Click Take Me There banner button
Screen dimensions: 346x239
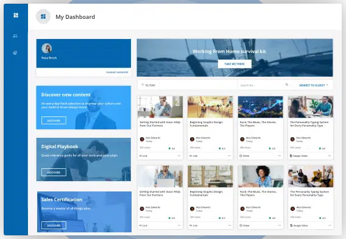pos(235,64)
